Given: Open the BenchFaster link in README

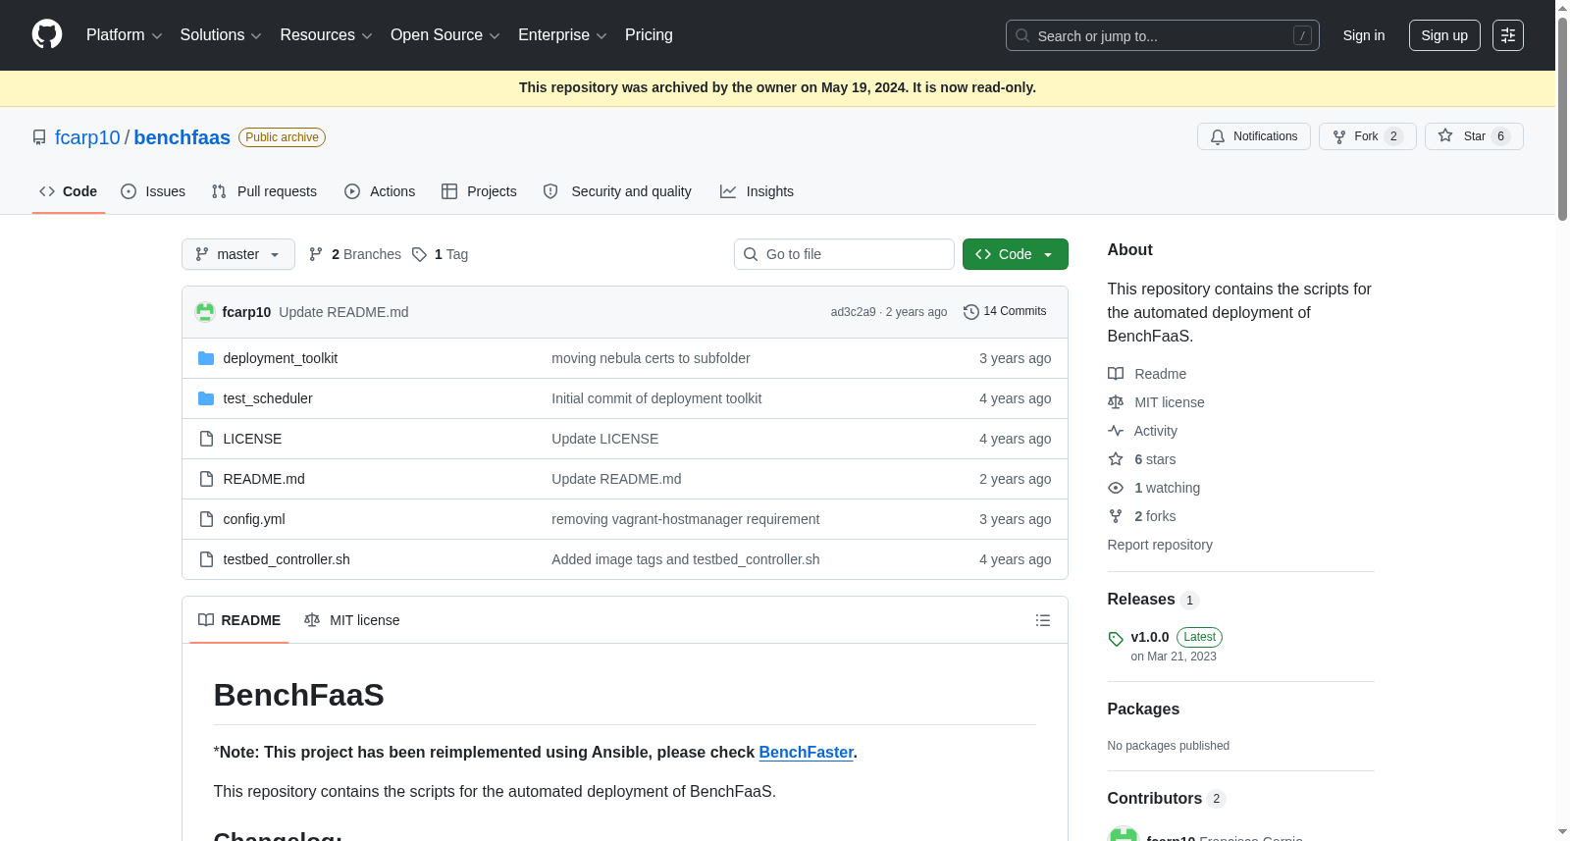Looking at the screenshot, I should pos(807,752).
